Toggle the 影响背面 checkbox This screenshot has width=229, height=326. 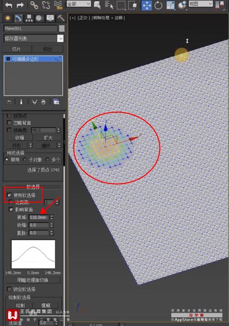11,209
